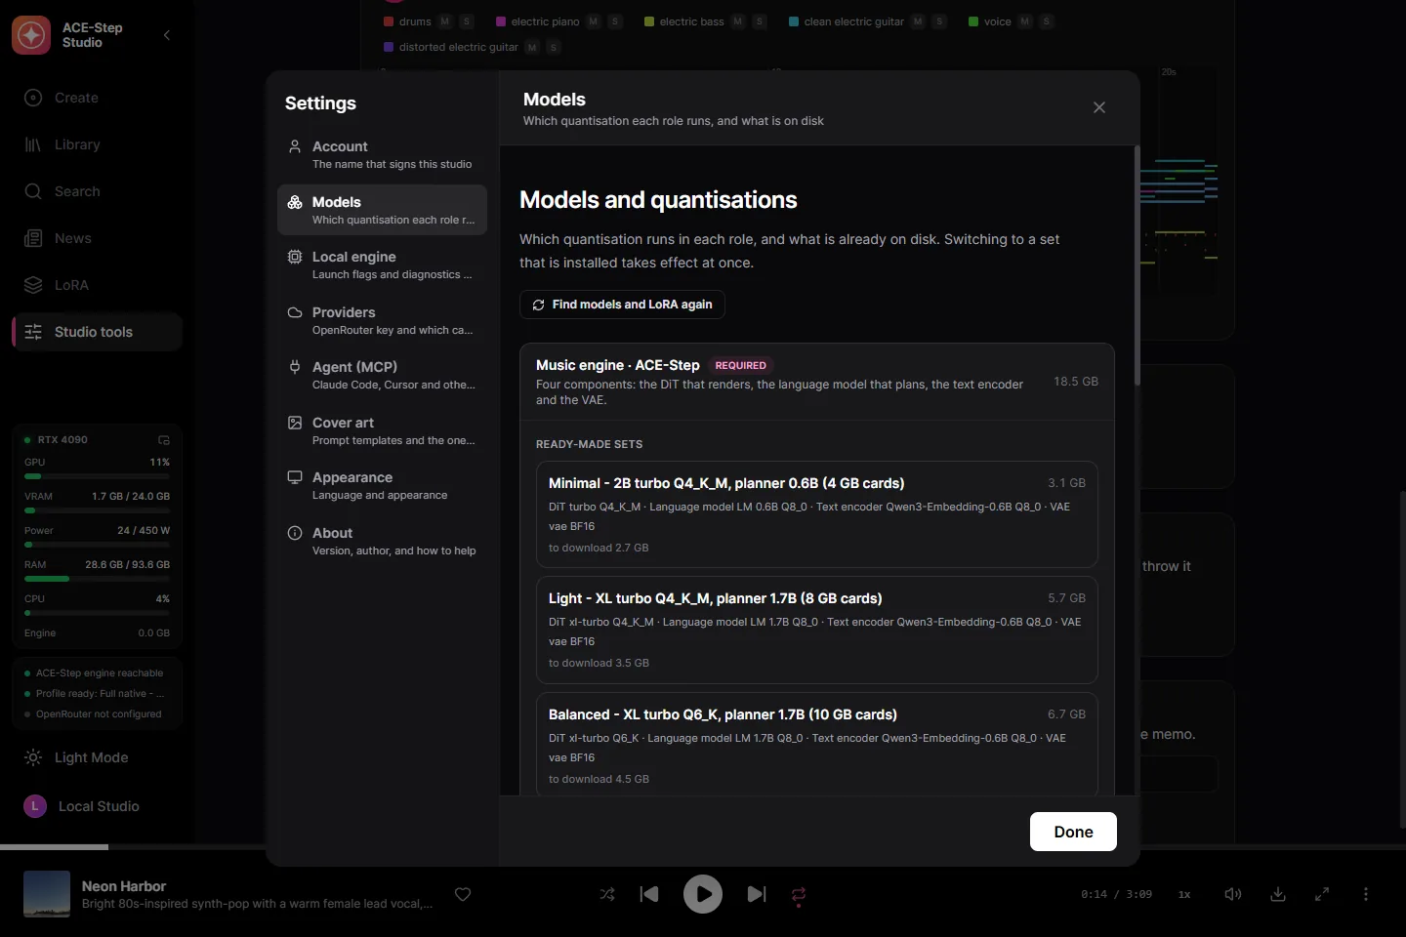The image size is (1406, 937).
Task: Toggle repeat mode
Action: coord(799,894)
